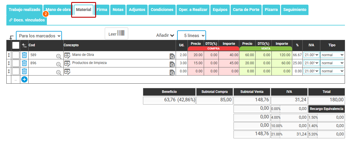Change Tipo for Productos de limpieza row
The width and height of the screenshot is (349, 145).
(x=332, y=63)
